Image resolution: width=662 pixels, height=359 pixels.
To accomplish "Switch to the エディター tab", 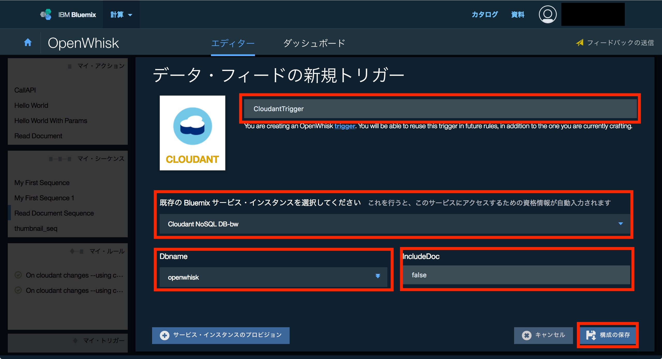I will (233, 43).
